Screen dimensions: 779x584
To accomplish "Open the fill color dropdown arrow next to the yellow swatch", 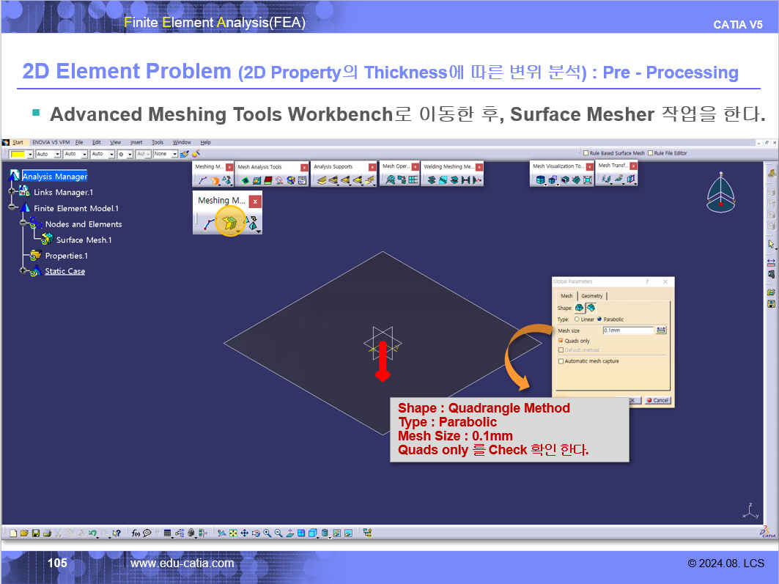I will point(30,154).
